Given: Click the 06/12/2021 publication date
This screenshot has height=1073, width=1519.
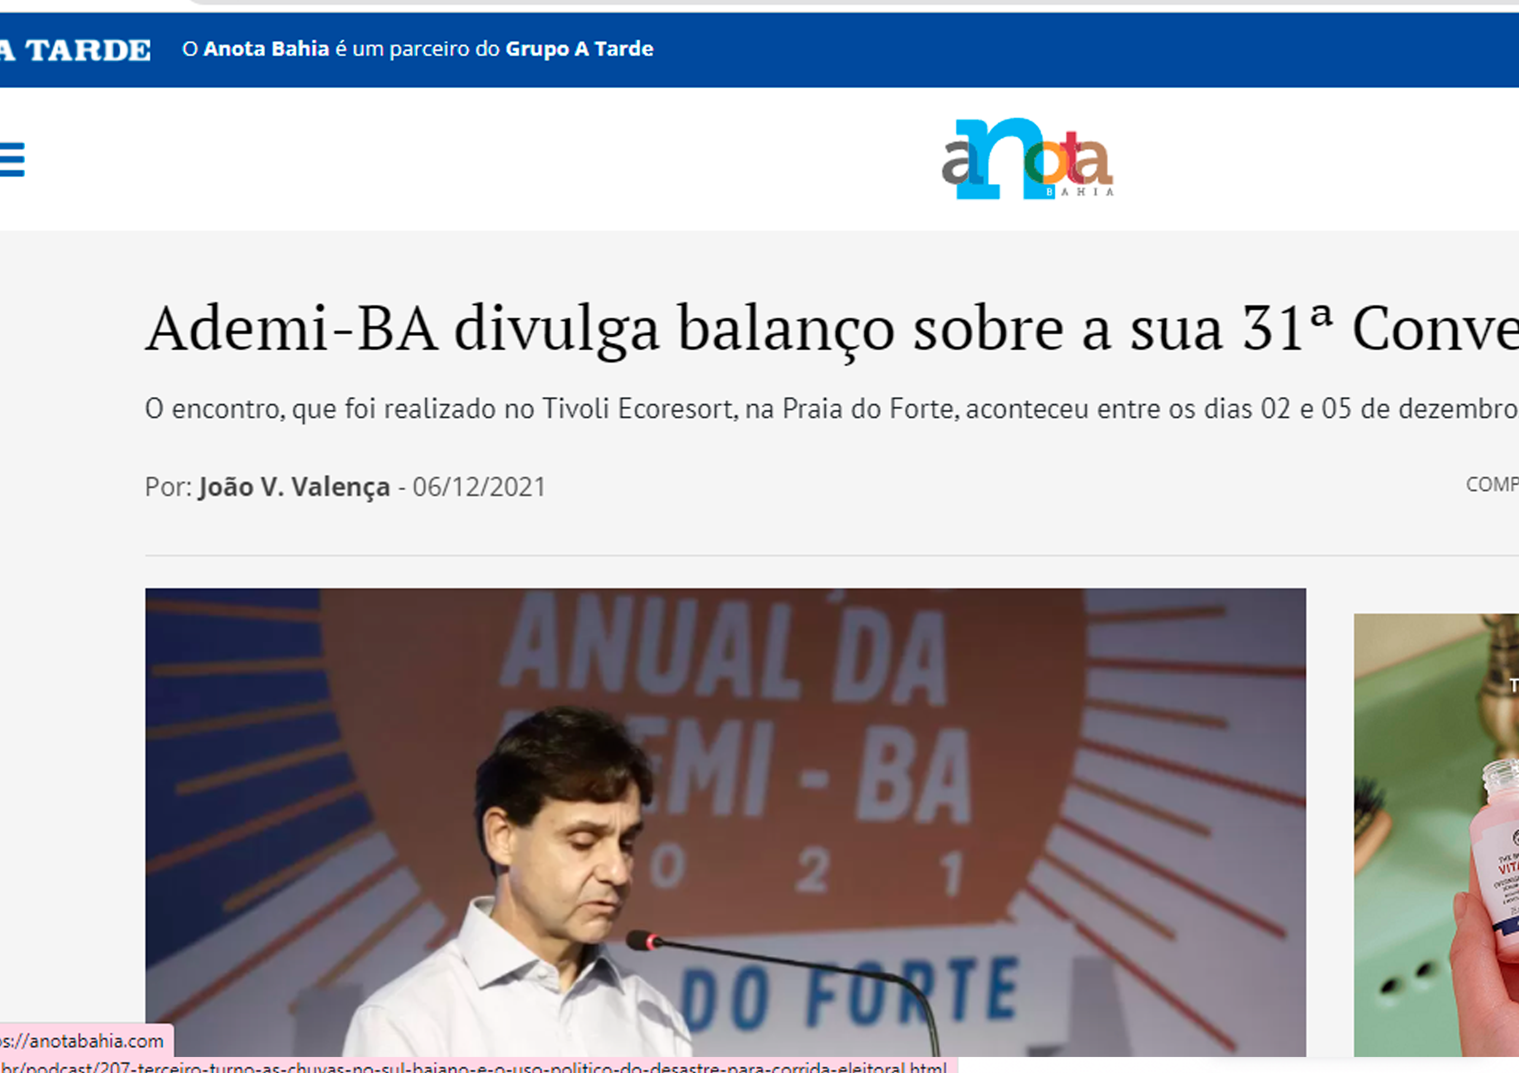Looking at the screenshot, I should point(479,487).
